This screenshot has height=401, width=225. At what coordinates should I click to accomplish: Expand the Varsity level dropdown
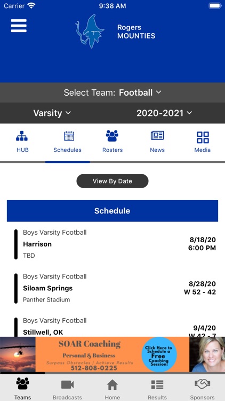coord(52,113)
